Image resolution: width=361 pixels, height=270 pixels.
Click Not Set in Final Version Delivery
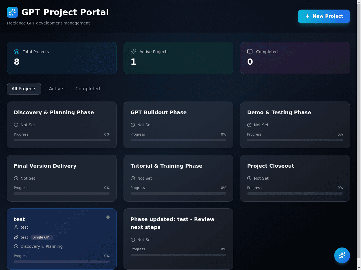(28, 178)
